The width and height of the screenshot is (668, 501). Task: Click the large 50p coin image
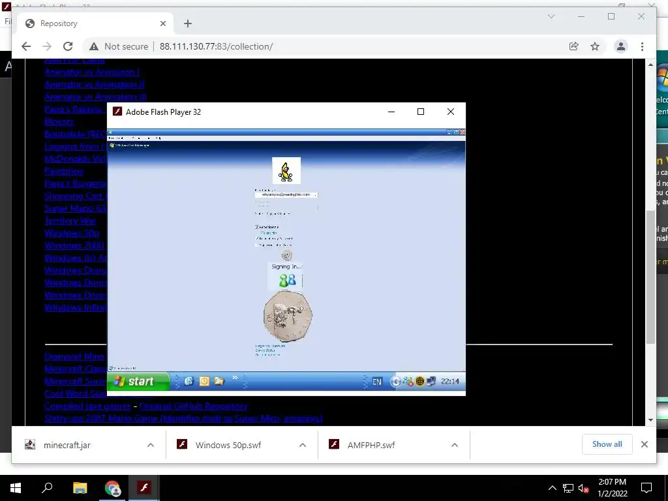[288, 316]
